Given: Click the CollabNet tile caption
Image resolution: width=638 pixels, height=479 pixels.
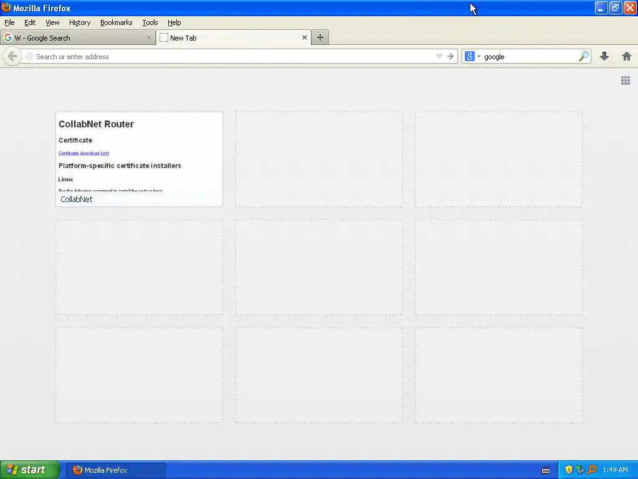Looking at the screenshot, I should [x=76, y=199].
